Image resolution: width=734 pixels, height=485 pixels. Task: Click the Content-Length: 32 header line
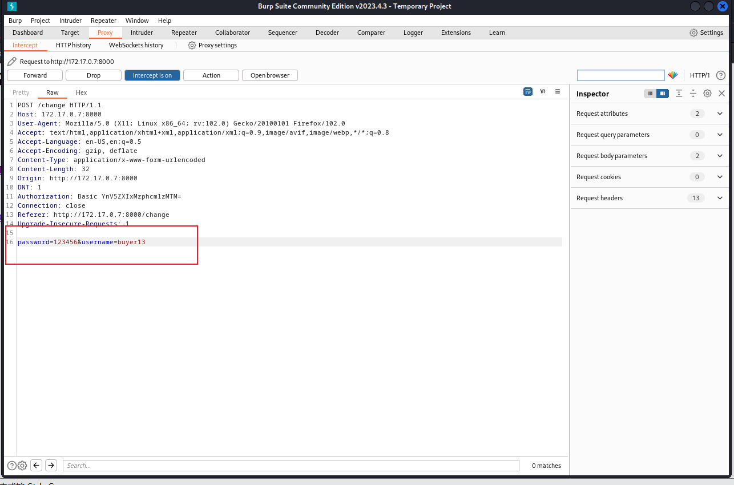(x=54, y=169)
